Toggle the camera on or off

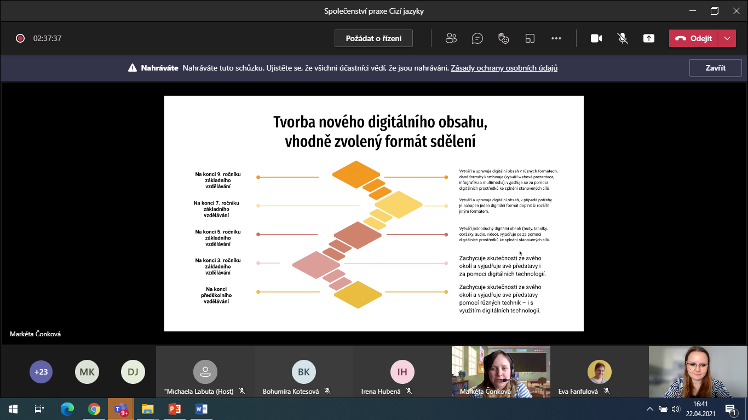(x=596, y=38)
